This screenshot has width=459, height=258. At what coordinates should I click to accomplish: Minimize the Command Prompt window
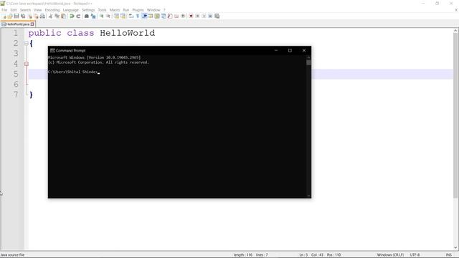(275, 50)
